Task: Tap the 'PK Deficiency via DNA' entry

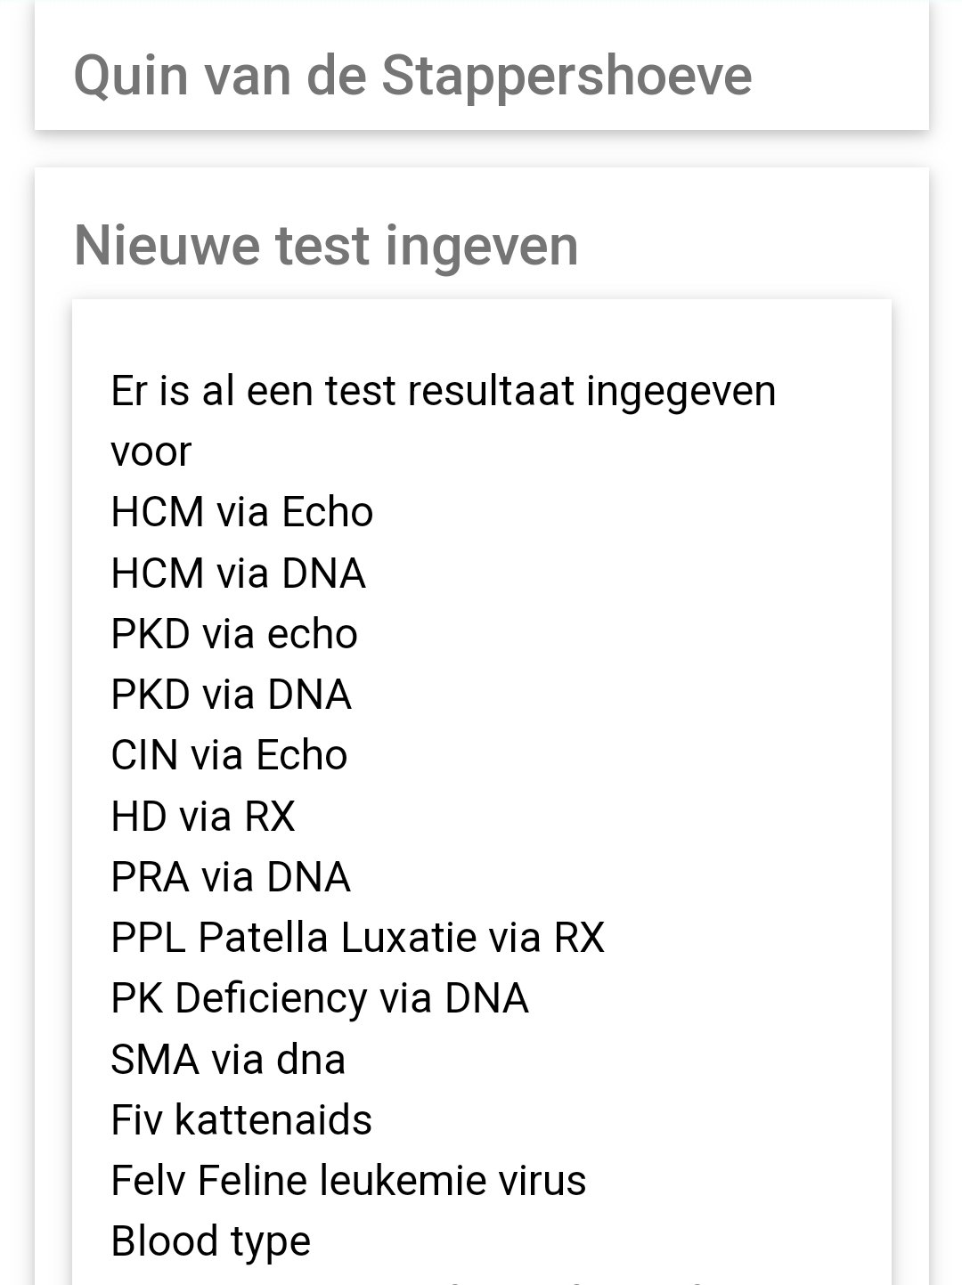Action: (319, 998)
